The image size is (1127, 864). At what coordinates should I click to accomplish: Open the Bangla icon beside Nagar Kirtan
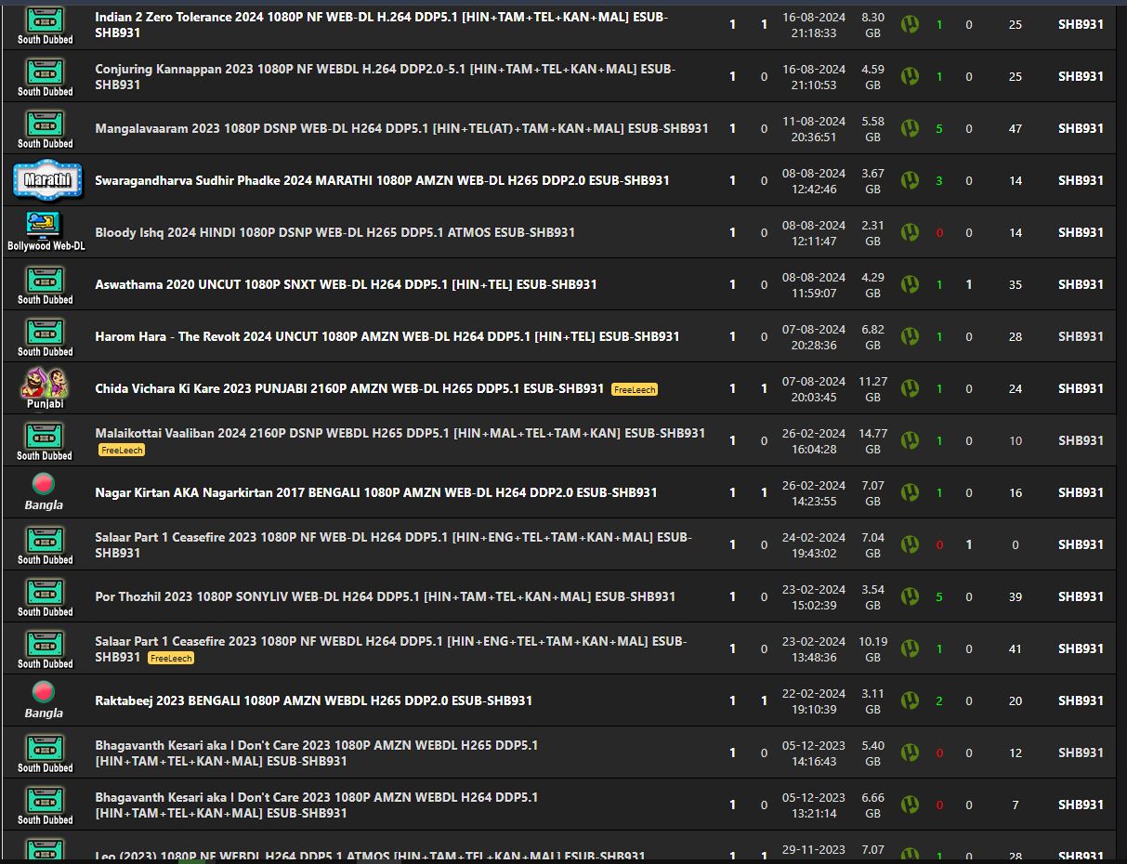click(x=44, y=492)
